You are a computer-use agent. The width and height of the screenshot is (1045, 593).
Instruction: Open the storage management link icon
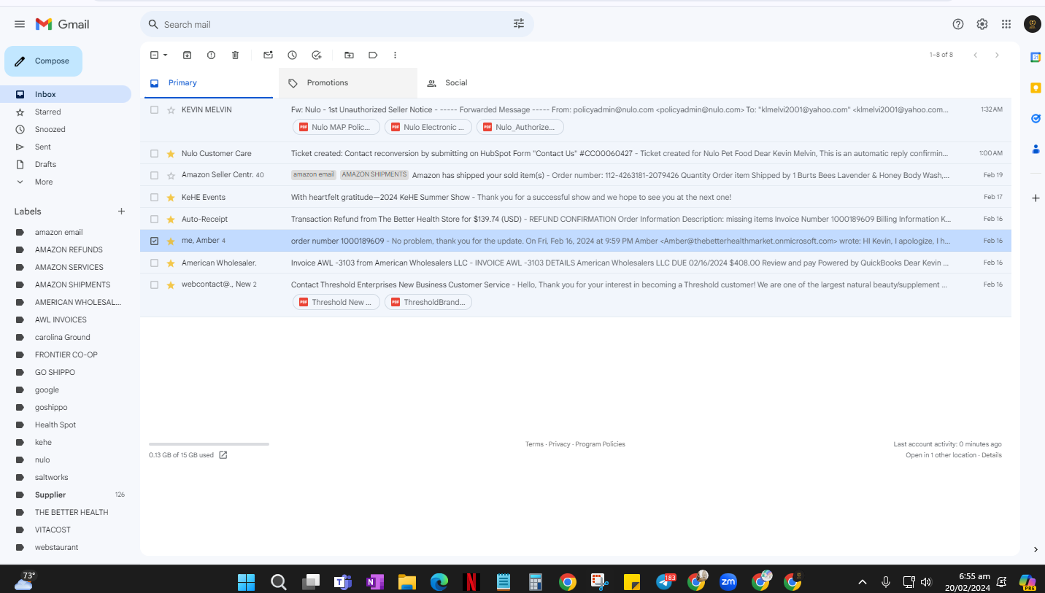coord(223,455)
